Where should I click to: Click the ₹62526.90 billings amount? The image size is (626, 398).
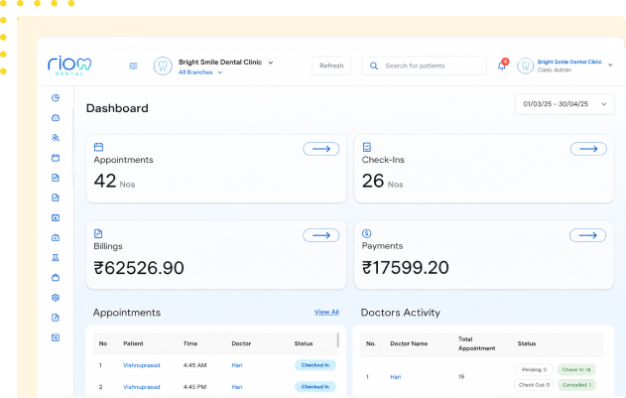click(139, 268)
